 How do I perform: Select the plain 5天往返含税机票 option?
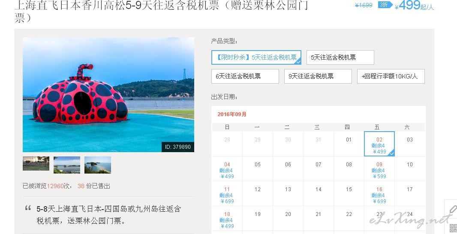pos(340,57)
